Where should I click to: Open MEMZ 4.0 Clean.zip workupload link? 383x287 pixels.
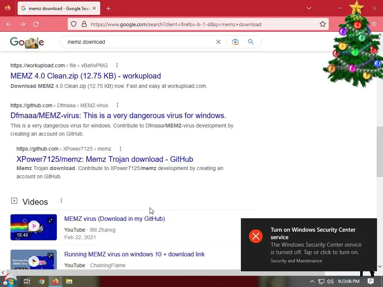tap(86, 76)
